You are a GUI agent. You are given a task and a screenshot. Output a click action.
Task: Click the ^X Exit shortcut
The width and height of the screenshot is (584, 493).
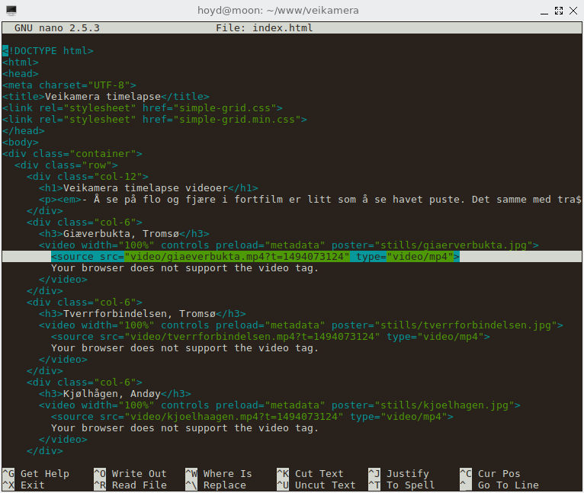[x=24, y=485]
